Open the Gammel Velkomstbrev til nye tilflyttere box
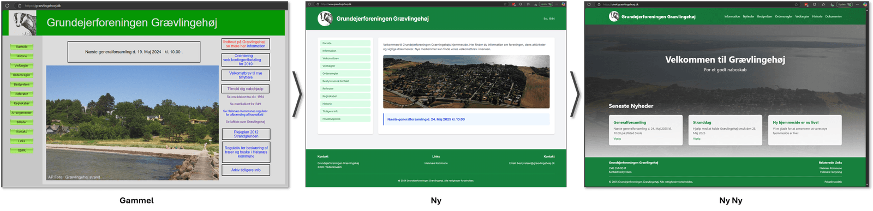 [x=246, y=75]
